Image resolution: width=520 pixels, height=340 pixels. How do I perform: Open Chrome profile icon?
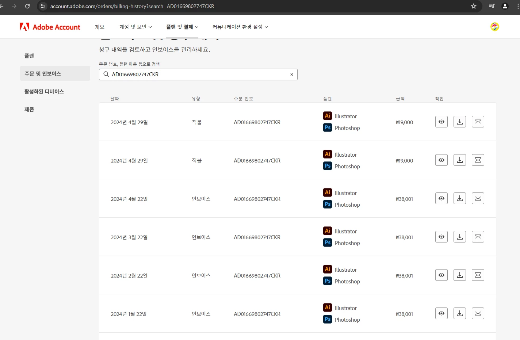[x=505, y=6]
